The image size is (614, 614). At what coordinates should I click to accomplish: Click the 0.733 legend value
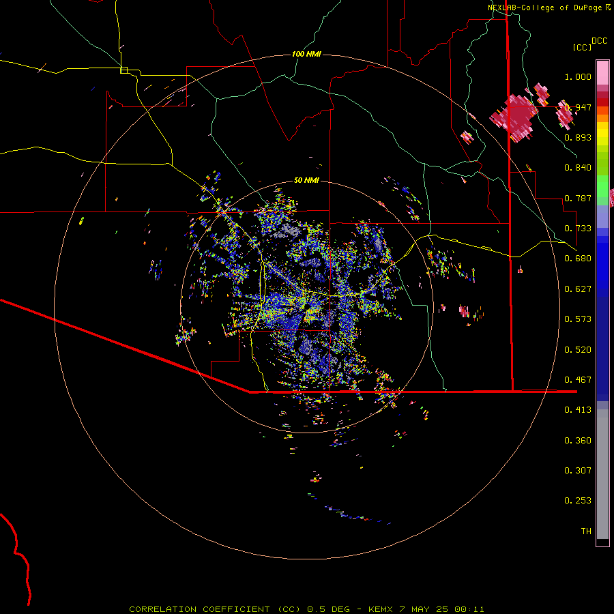(x=578, y=229)
